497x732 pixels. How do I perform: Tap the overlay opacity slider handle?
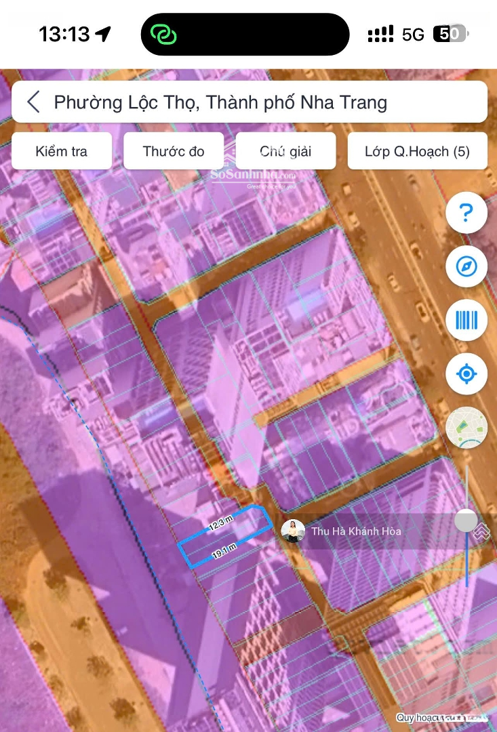point(466,521)
